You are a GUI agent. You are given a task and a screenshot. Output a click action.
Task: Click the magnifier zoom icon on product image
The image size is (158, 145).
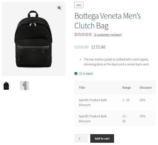(x=59, y=8)
